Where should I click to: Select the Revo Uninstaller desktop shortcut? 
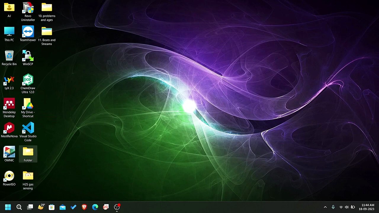click(x=28, y=12)
